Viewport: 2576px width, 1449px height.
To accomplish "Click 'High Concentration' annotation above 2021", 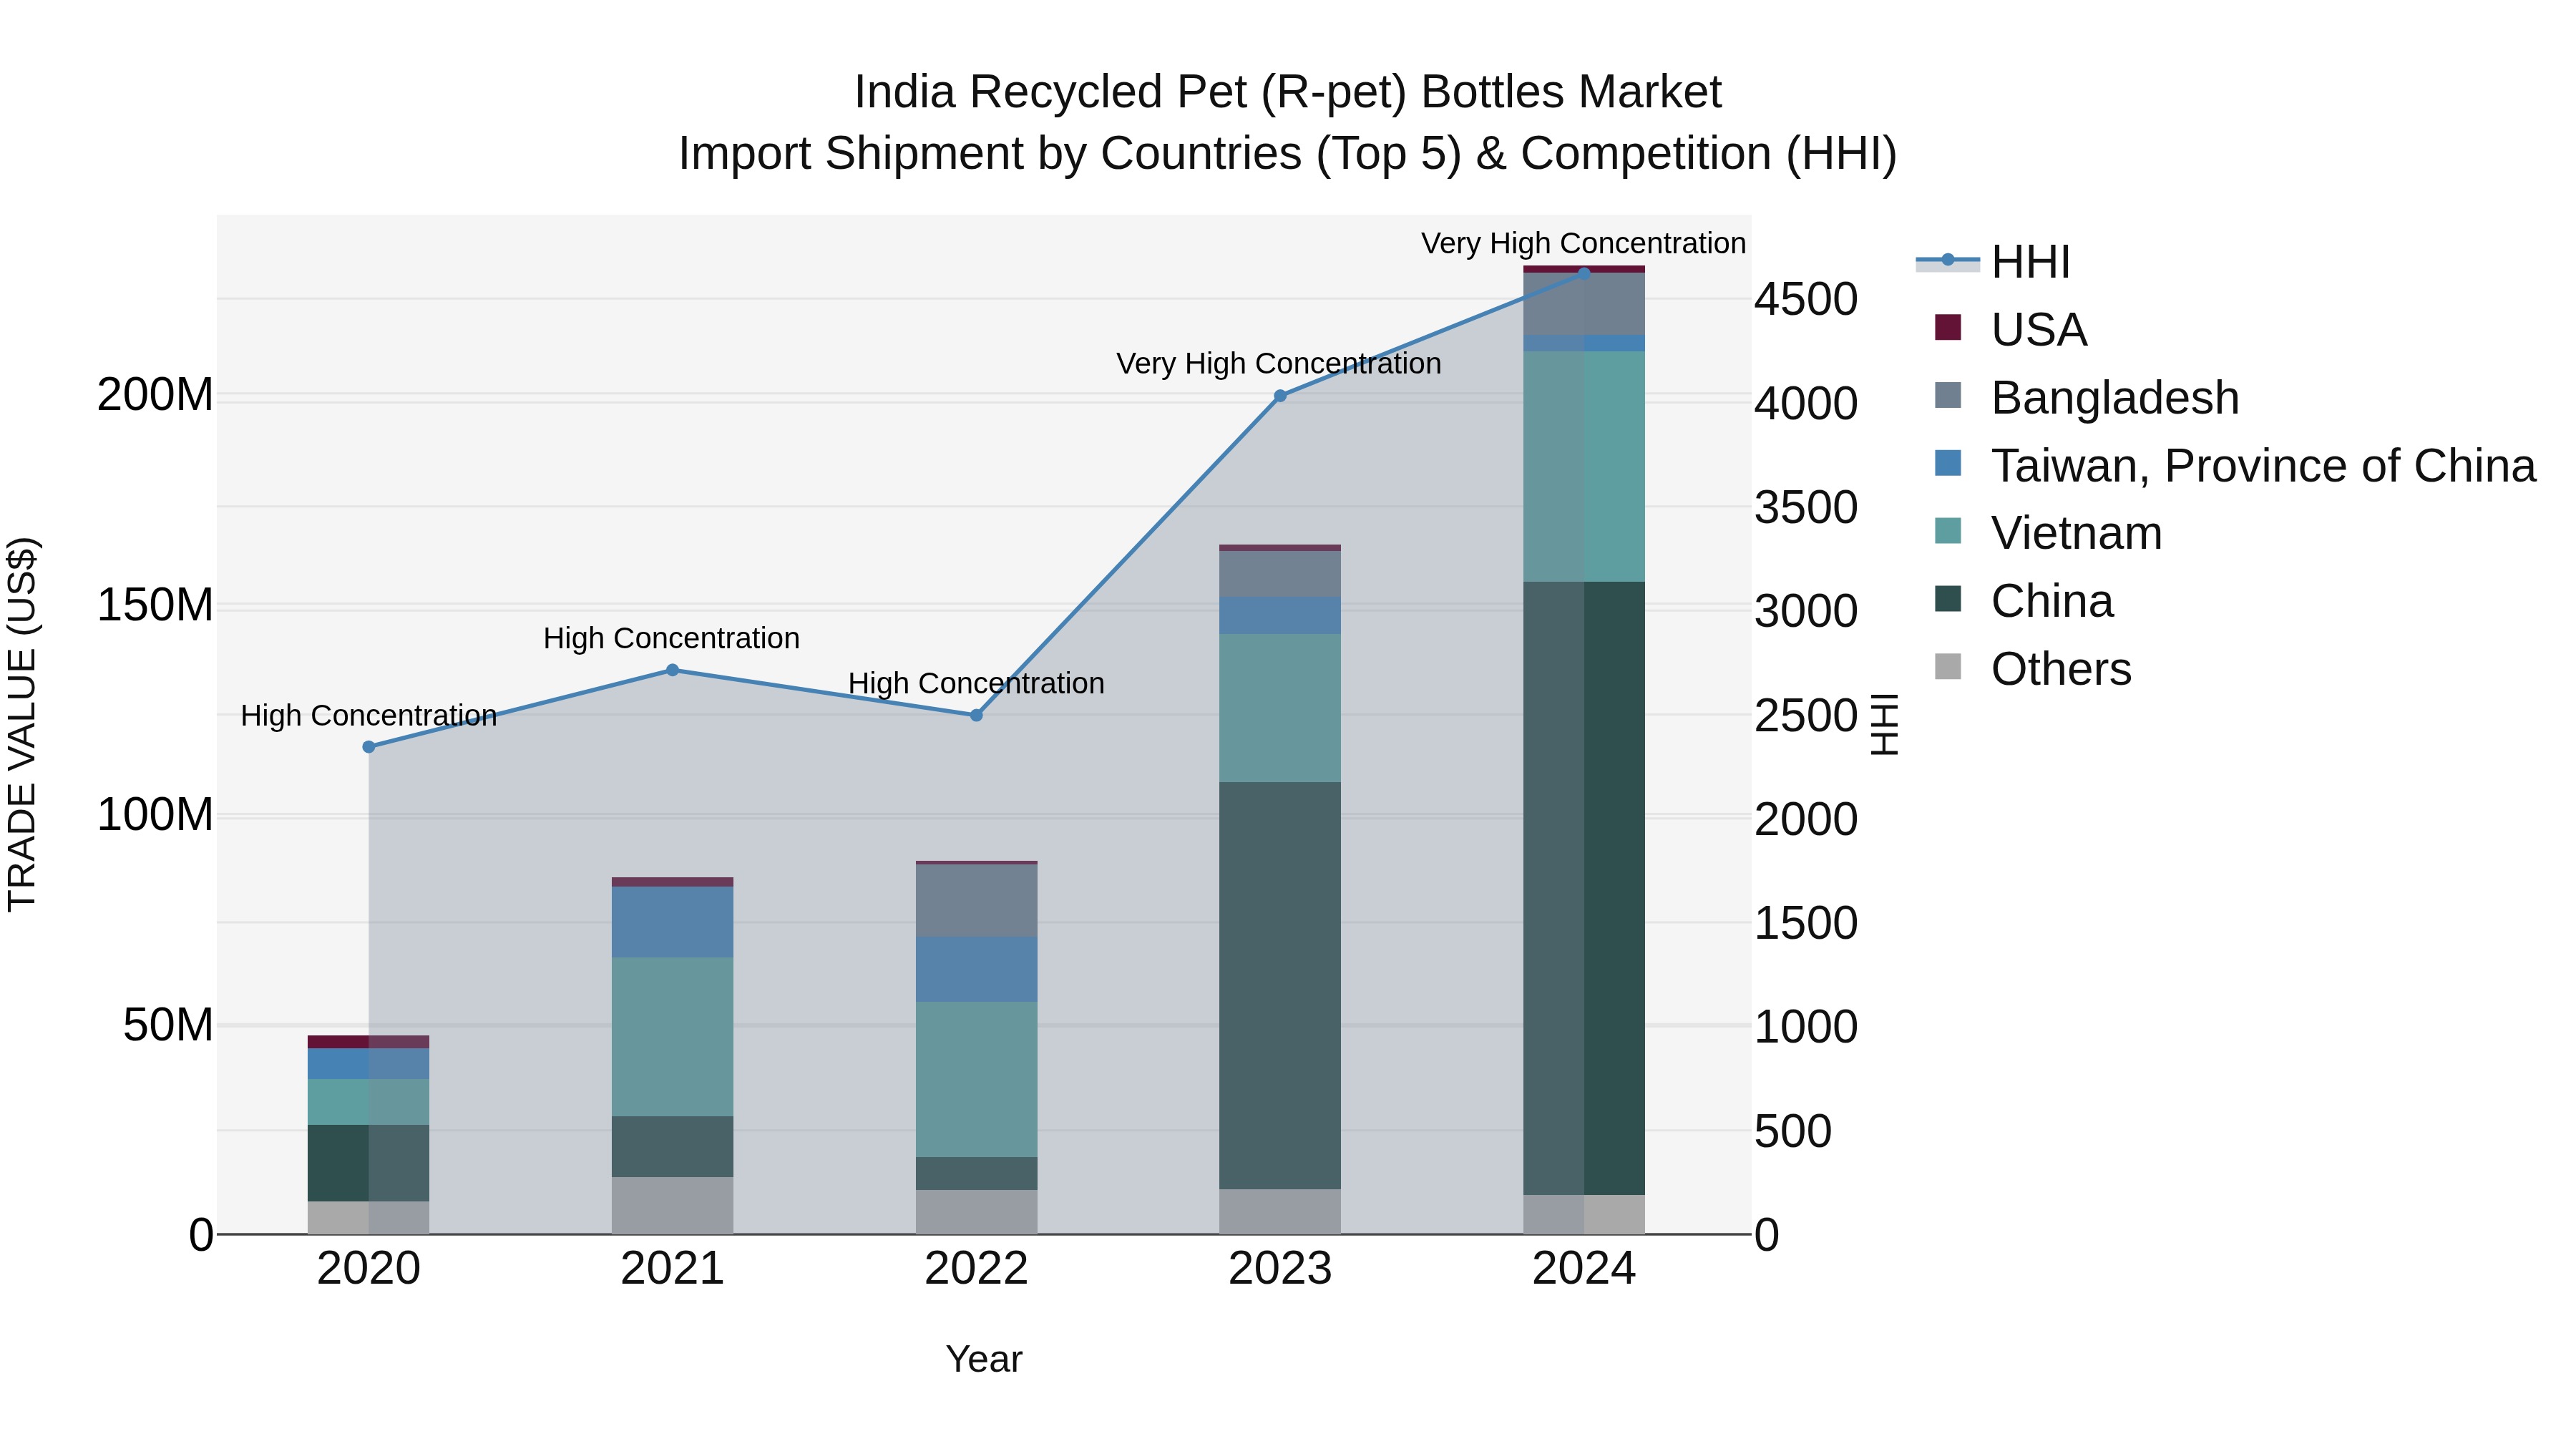I will pos(672,638).
